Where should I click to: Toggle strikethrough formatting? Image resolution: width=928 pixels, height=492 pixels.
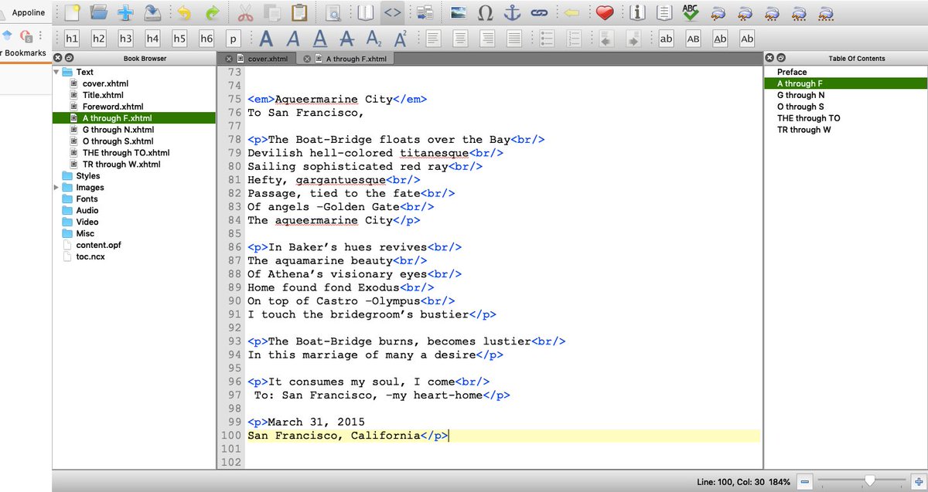(x=346, y=39)
